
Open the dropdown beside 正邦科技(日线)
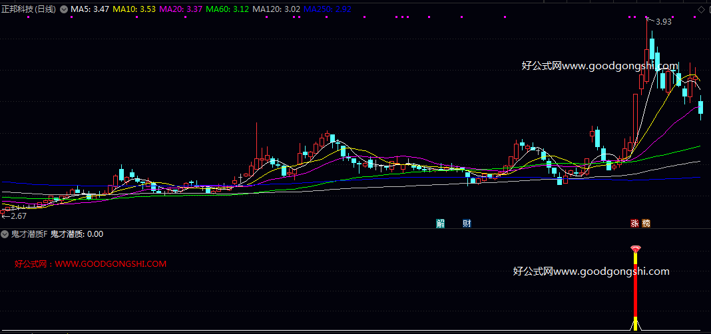(x=63, y=9)
